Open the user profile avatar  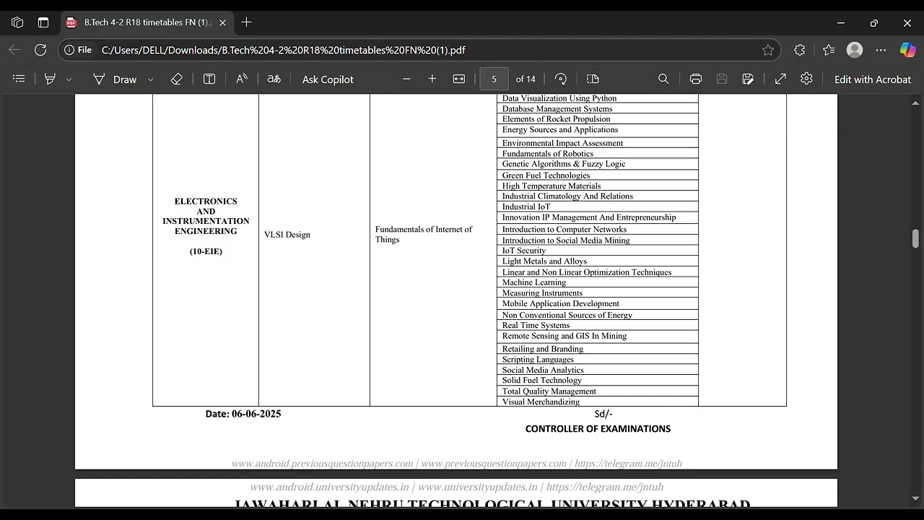click(855, 50)
